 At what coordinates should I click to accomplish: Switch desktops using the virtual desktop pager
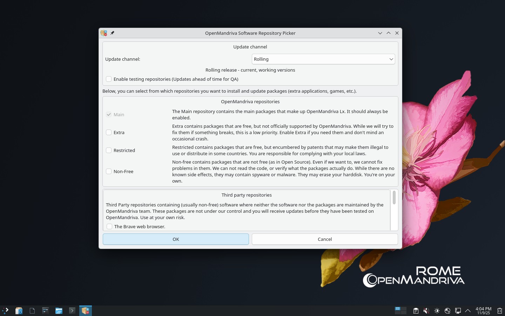point(400,310)
